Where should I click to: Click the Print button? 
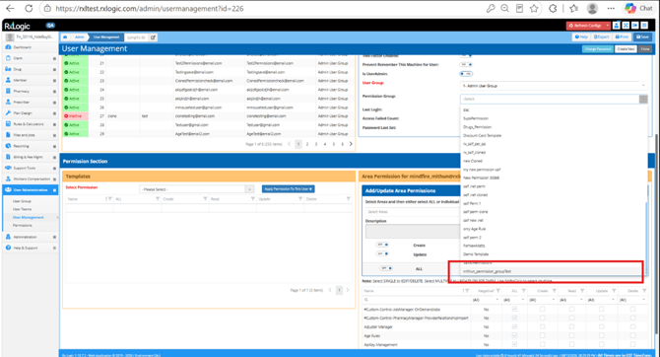coord(622,37)
